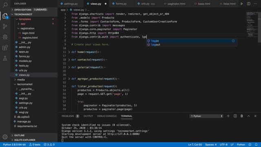This screenshot has height=147, width=261.
Task: Open manage.py in the explorer
Action: (34, 122)
